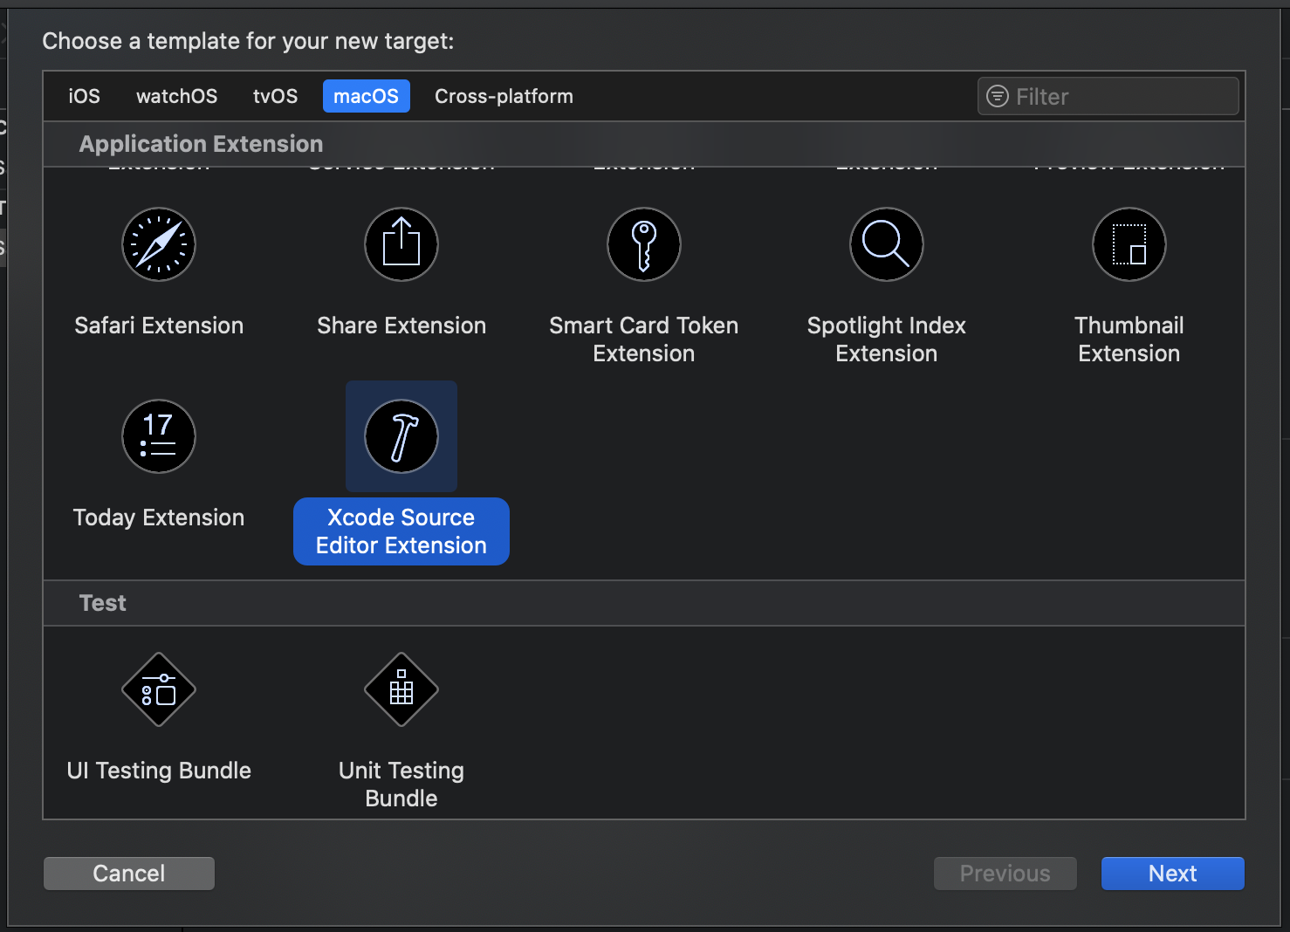
Task: Open the Cross-platform tab
Action: pos(504,96)
